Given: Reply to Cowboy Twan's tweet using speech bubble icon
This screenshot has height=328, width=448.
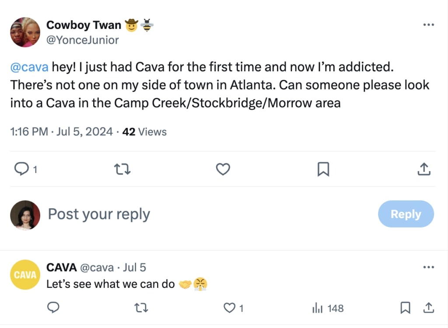Looking at the screenshot, I should 21,169.
